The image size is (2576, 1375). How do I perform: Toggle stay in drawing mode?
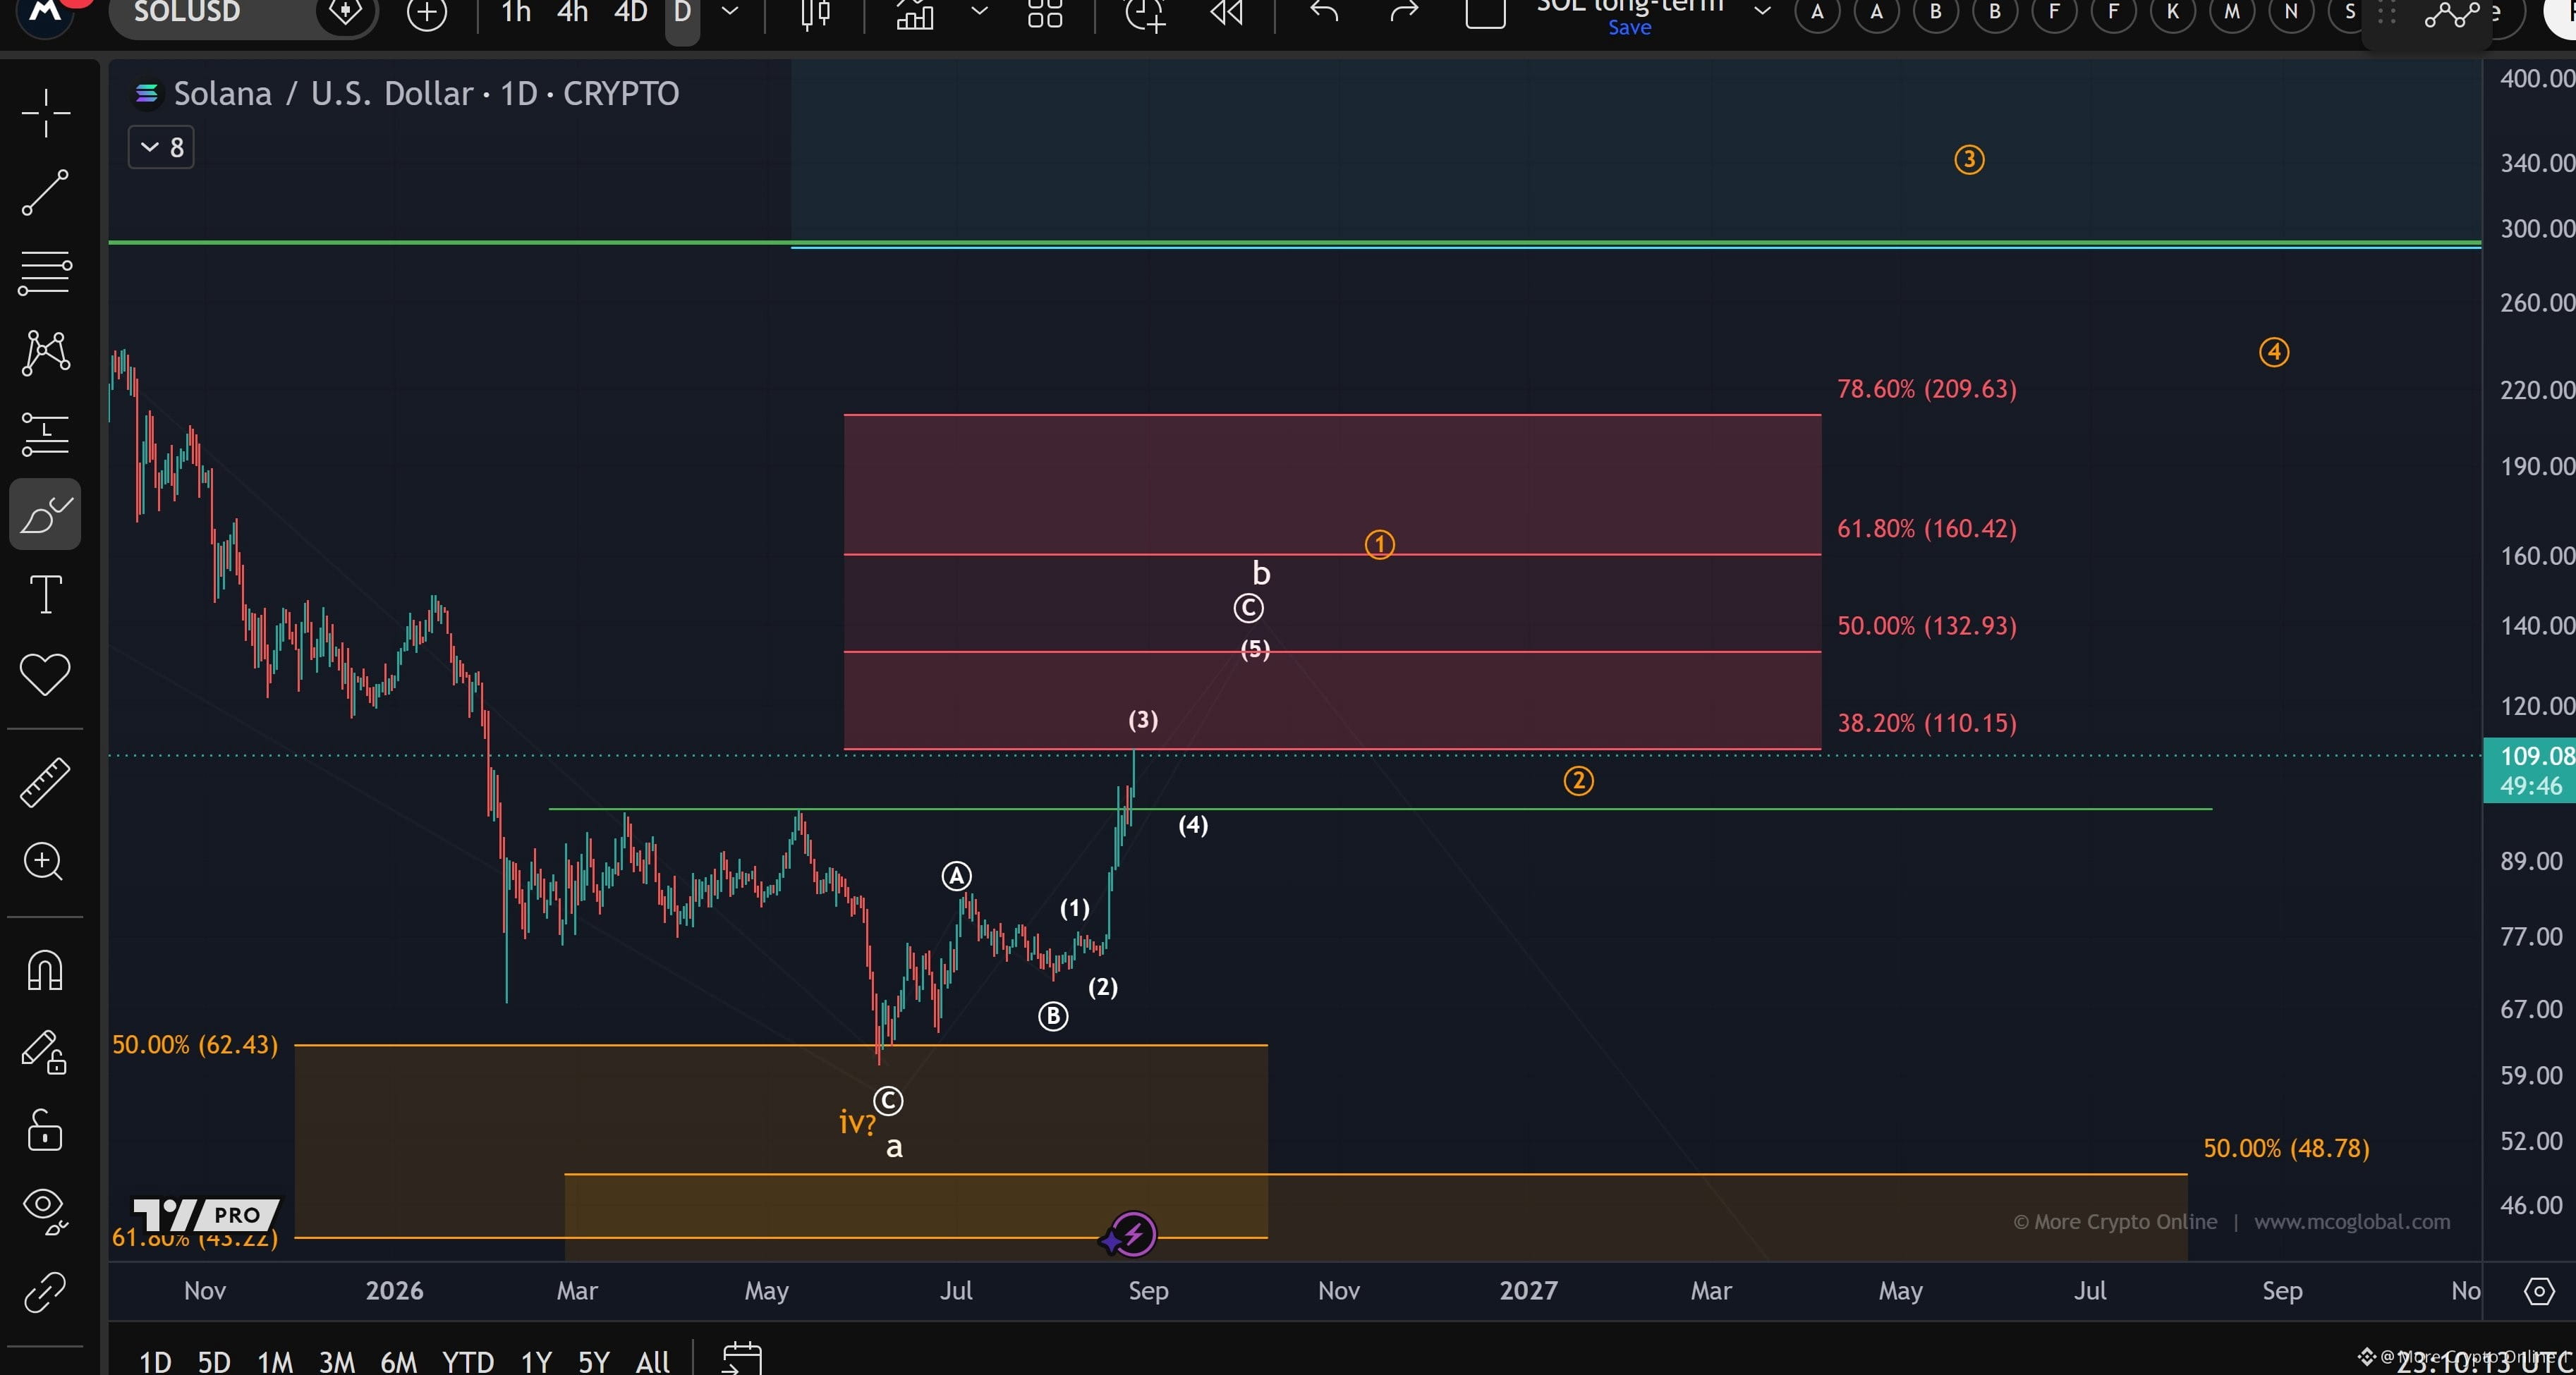pos(45,1051)
